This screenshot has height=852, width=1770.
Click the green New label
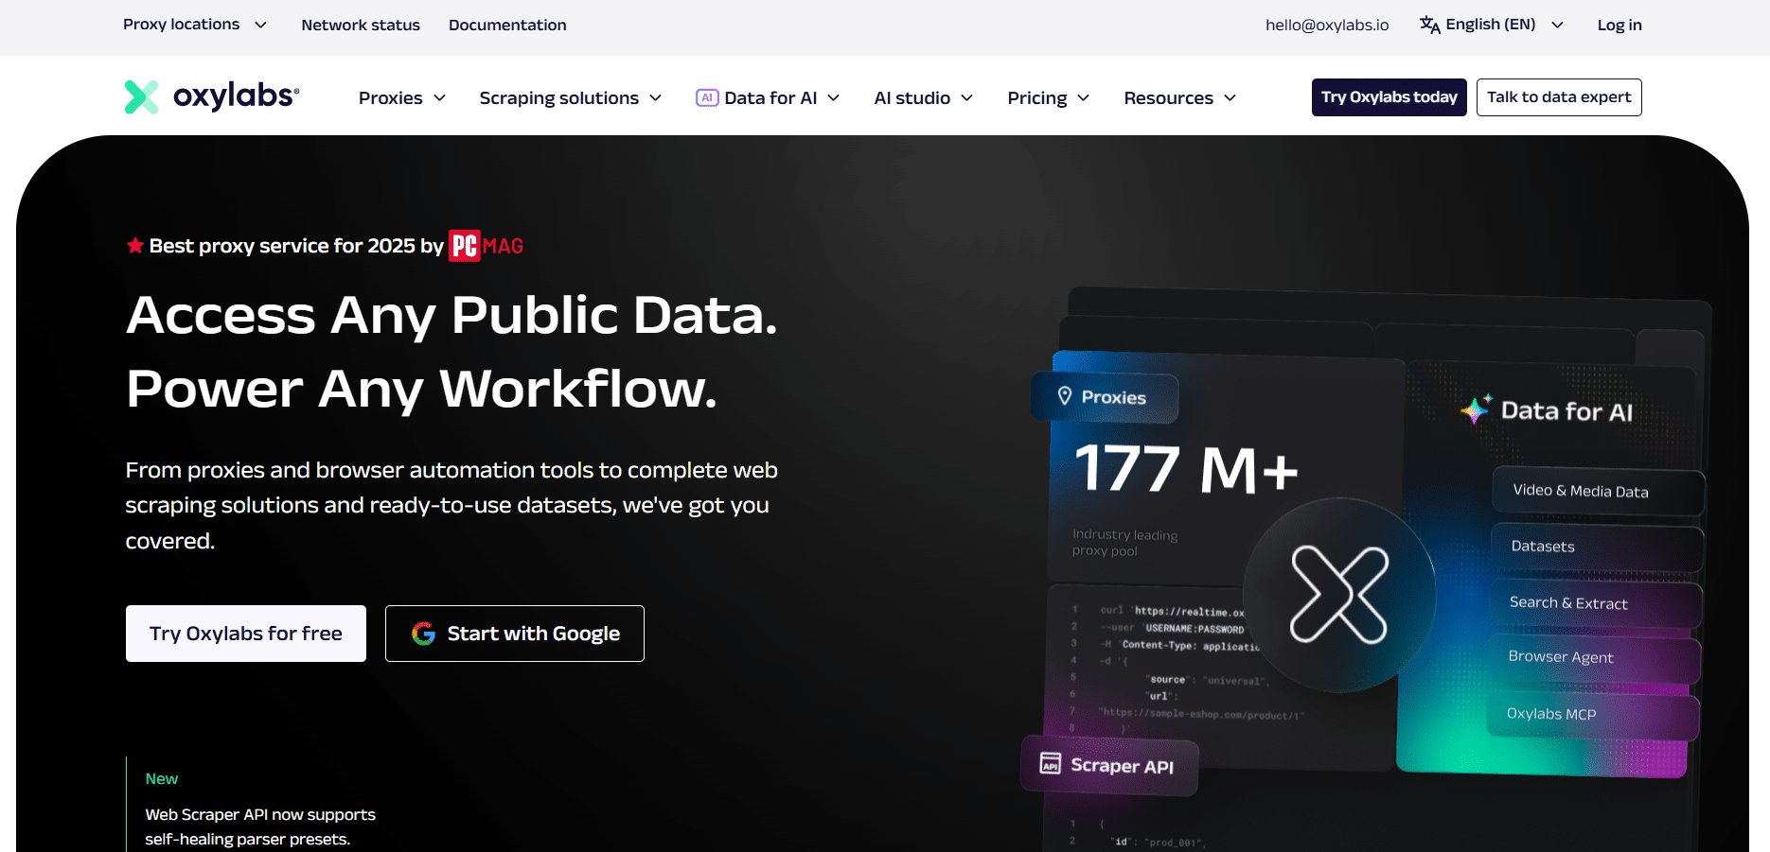(x=162, y=779)
